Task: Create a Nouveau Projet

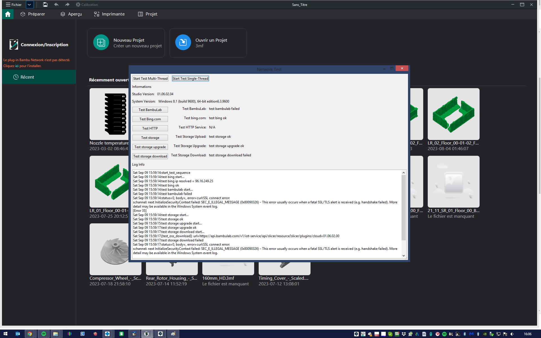Action: (x=126, y=43)
